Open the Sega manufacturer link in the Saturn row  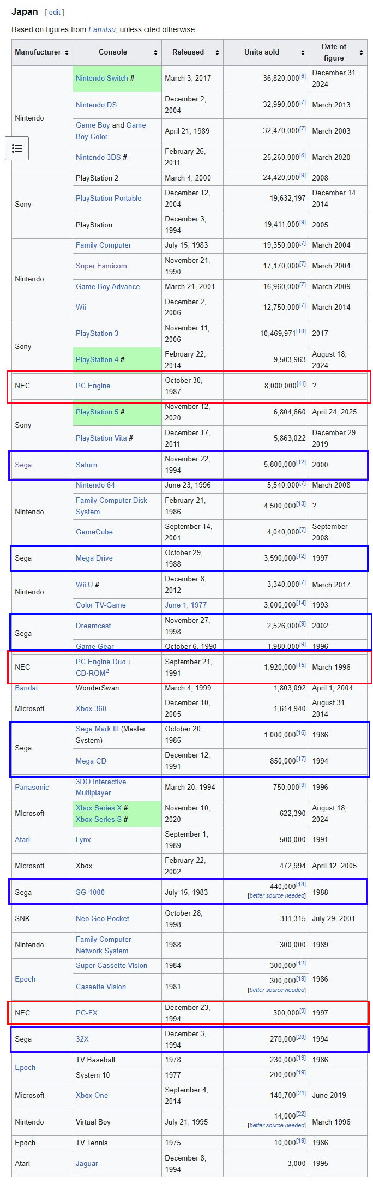23,465
